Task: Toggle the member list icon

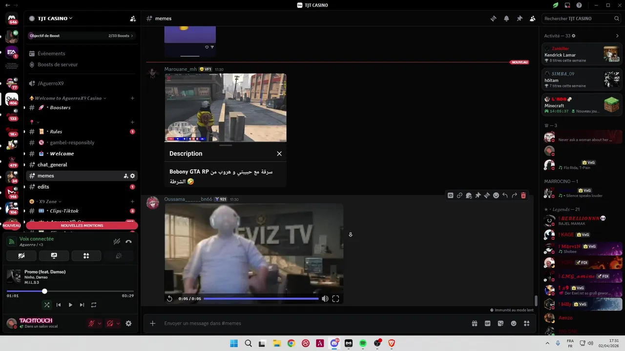Action: coord(532,19)
